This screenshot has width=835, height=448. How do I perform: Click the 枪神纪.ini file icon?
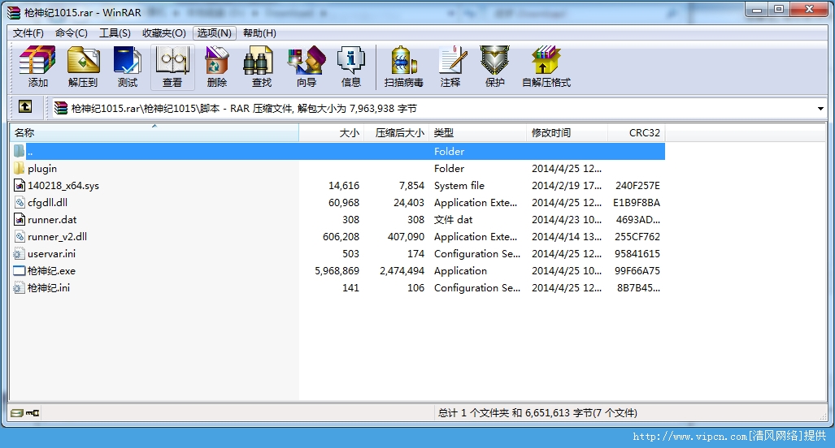(20, 287)
